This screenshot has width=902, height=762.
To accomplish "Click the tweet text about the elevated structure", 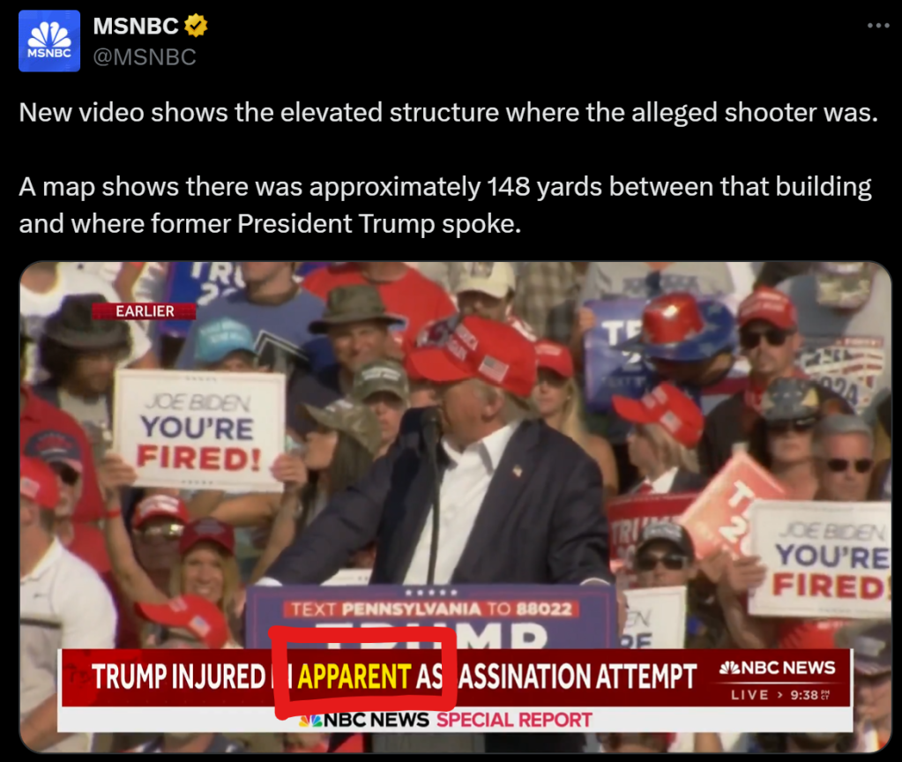I will 449,112.
